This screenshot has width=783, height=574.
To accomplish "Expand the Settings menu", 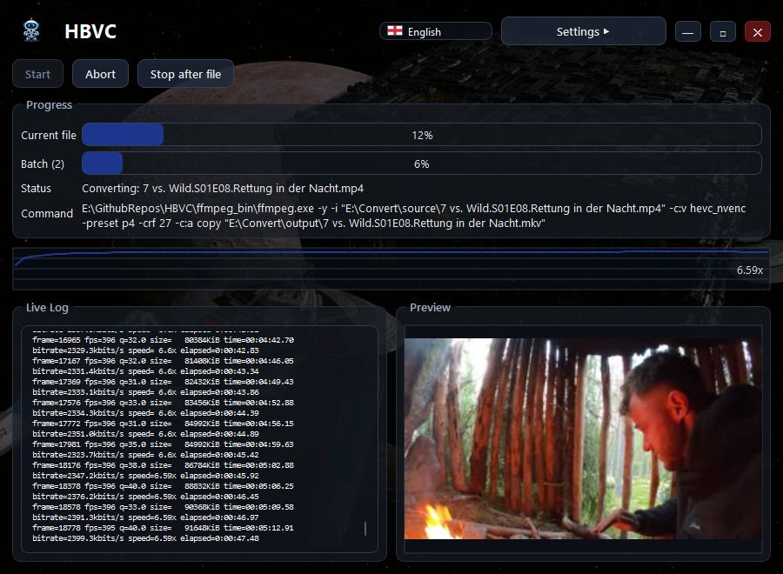I will point(583,31).
